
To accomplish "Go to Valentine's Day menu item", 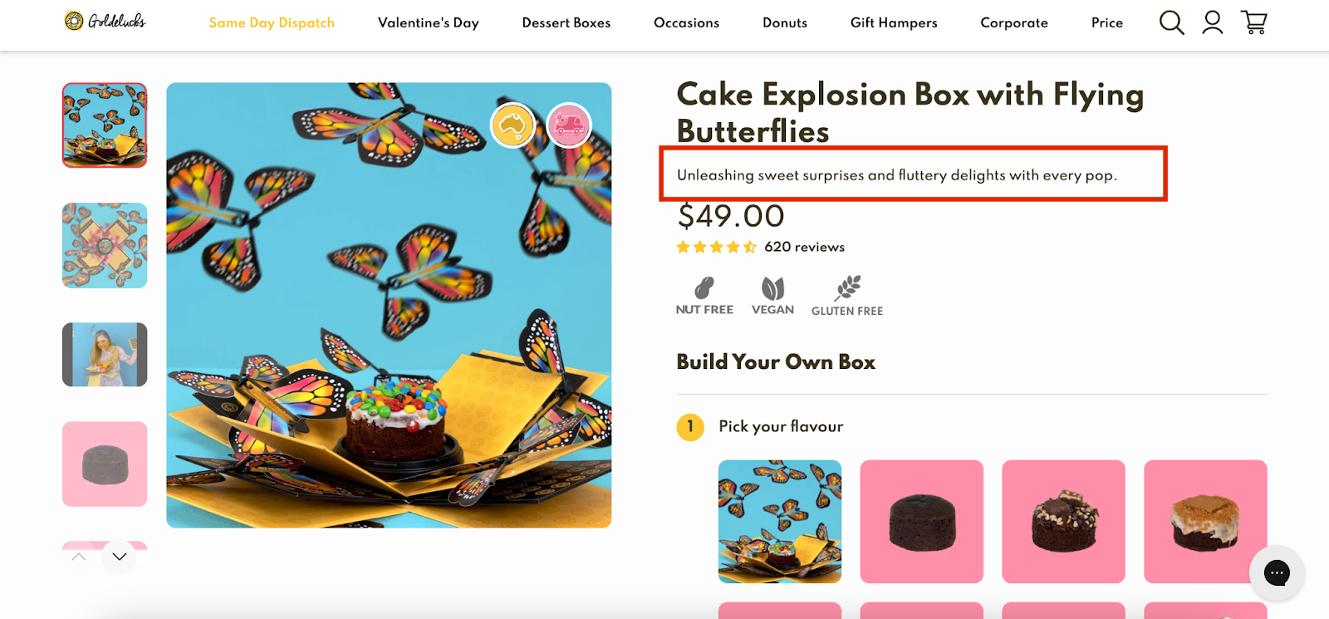I will 429,22.
